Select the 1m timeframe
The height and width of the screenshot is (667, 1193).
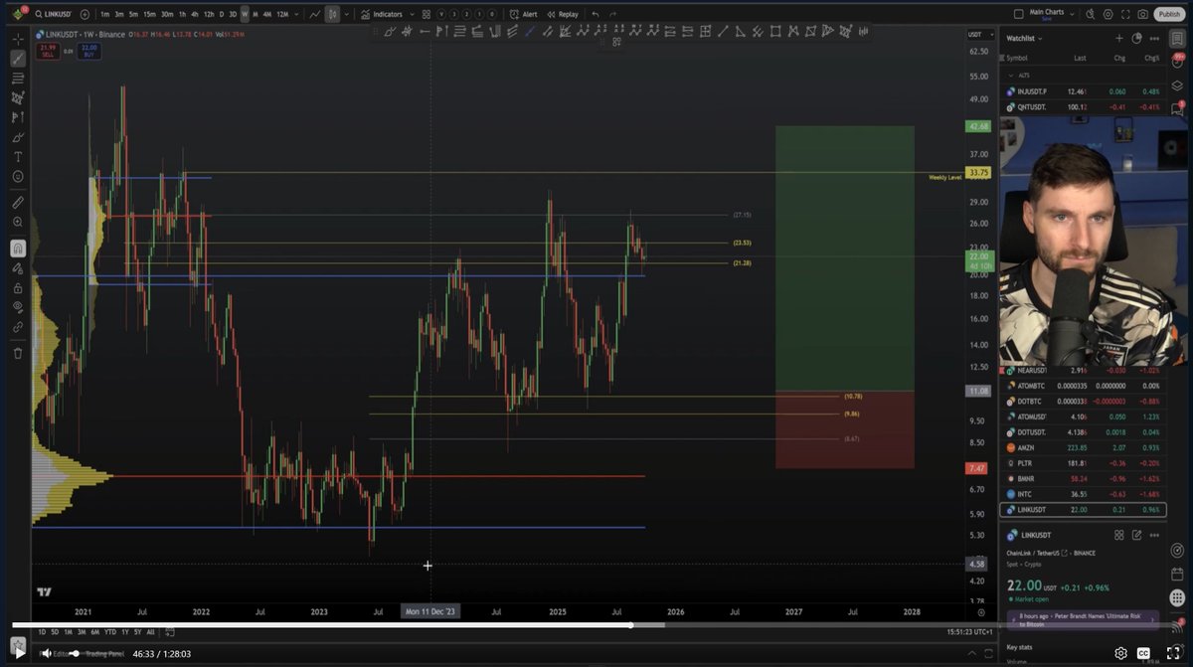coord(104,14)
